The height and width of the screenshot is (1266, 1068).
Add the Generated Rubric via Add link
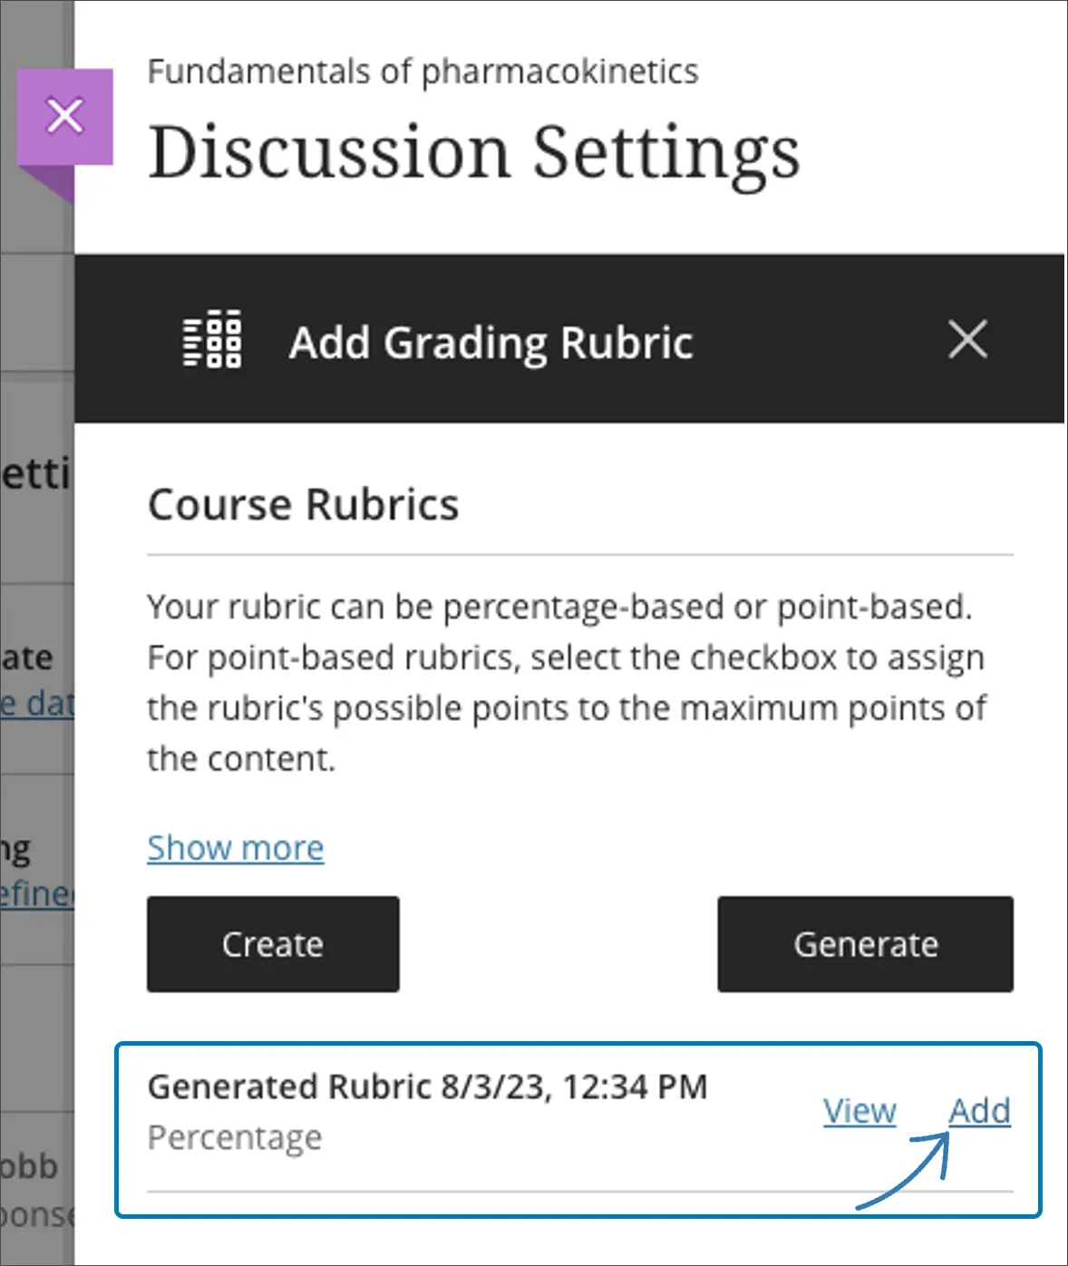[x=979, y=1111]
